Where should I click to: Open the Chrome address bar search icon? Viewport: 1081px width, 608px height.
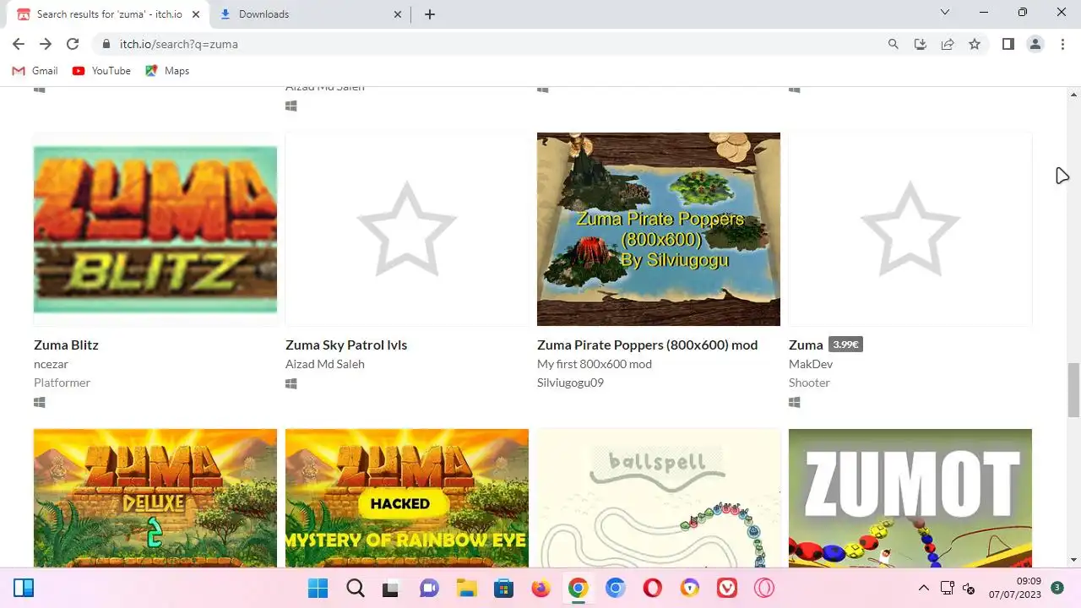(894, 44)
